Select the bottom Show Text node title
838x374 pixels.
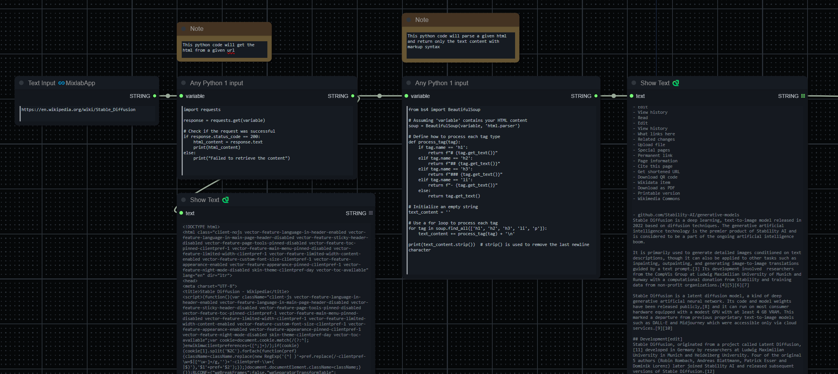(x=204, y=200)
